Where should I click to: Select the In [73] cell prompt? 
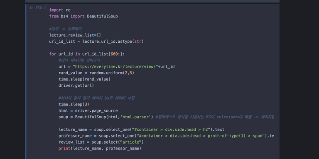[37, 8]
